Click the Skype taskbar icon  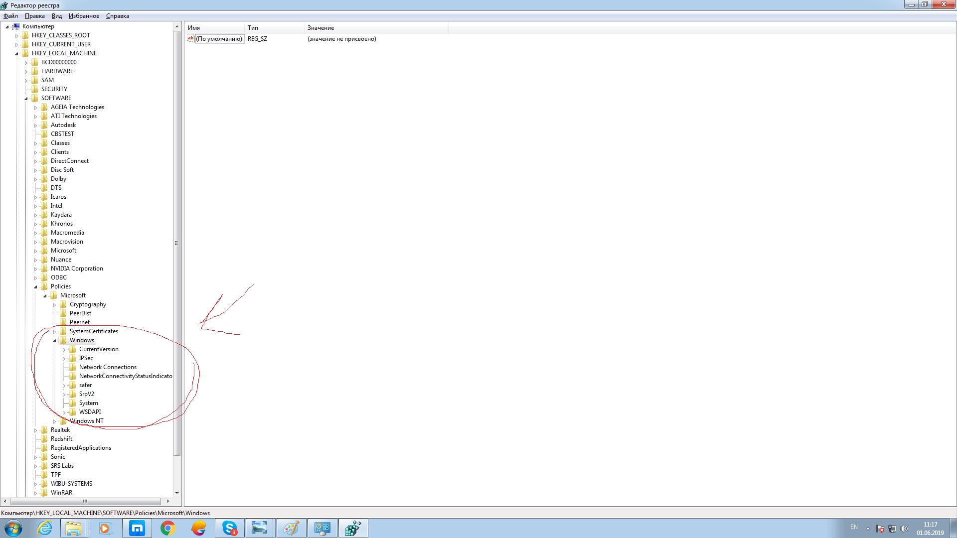click(229, 528)
